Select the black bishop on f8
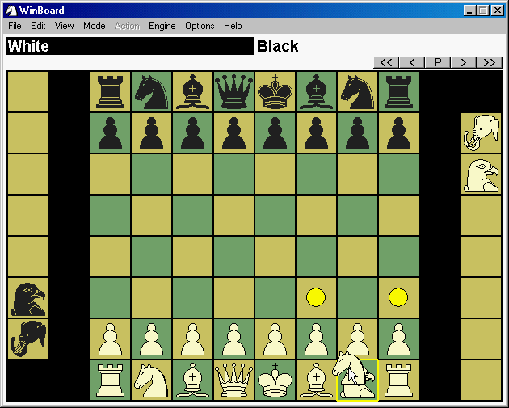 coord(316,92)
